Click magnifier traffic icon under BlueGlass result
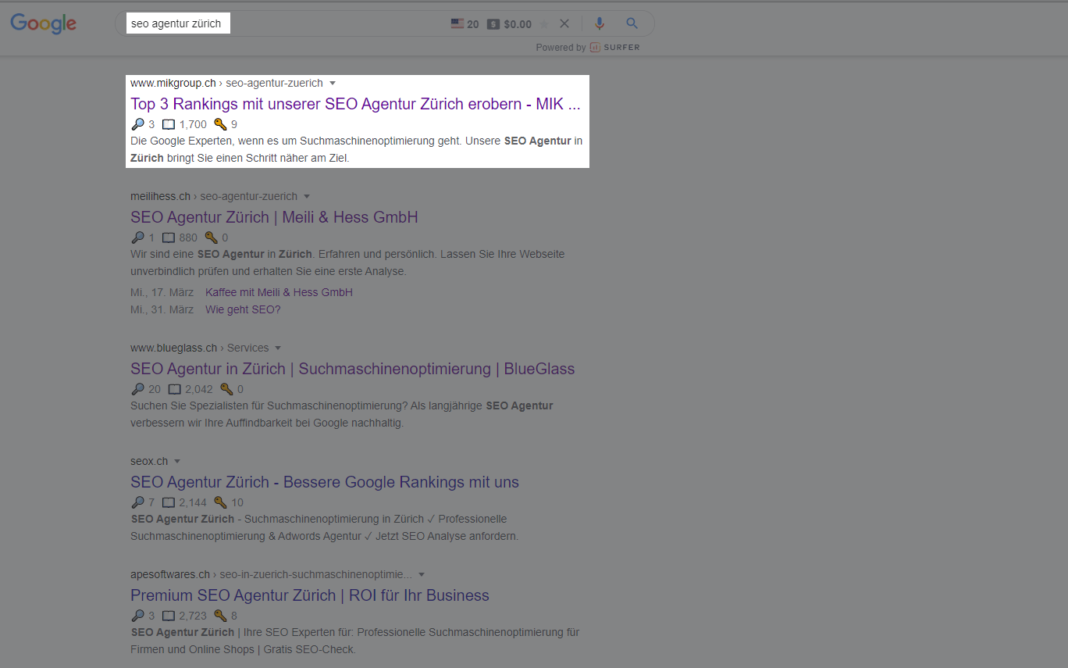Screen dimensions: 1068x668 pos(137,389)
